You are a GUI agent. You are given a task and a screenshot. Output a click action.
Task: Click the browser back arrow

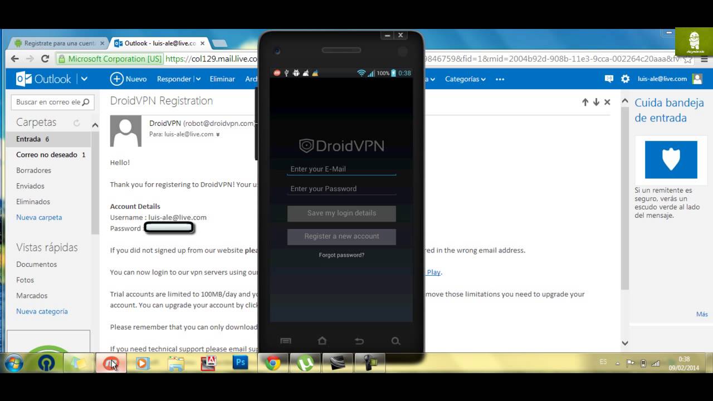15,58
